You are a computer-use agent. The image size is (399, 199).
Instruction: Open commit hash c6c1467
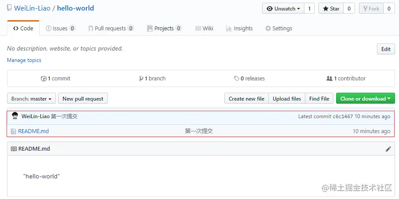coord(343,117)
